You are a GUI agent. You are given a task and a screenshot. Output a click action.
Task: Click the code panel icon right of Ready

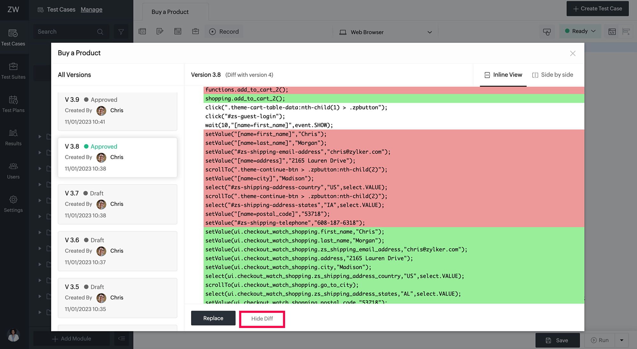point(612,32)
